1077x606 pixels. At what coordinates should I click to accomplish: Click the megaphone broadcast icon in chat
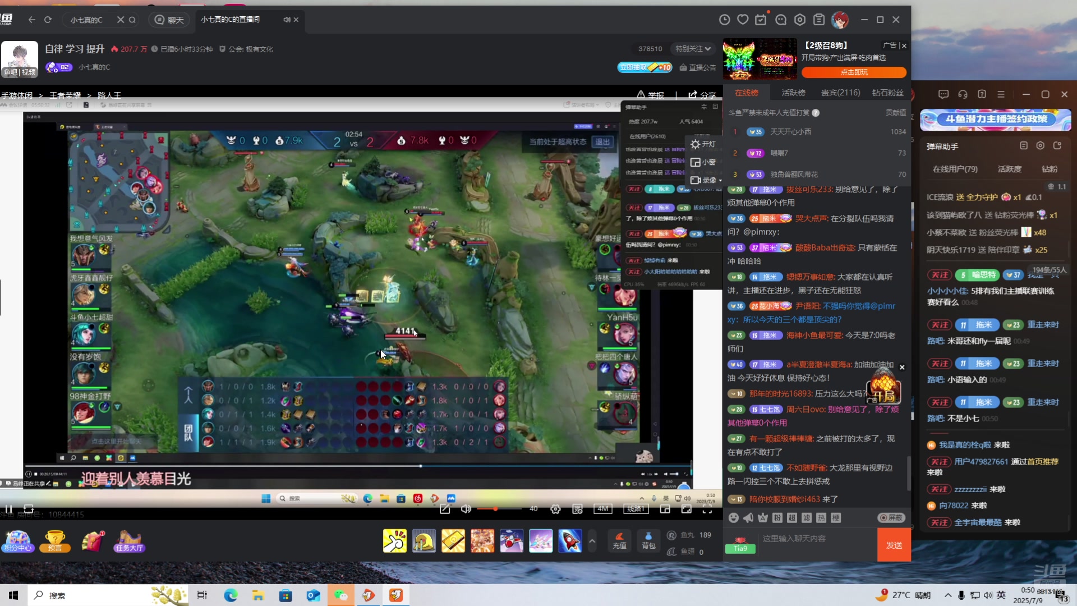748,518
